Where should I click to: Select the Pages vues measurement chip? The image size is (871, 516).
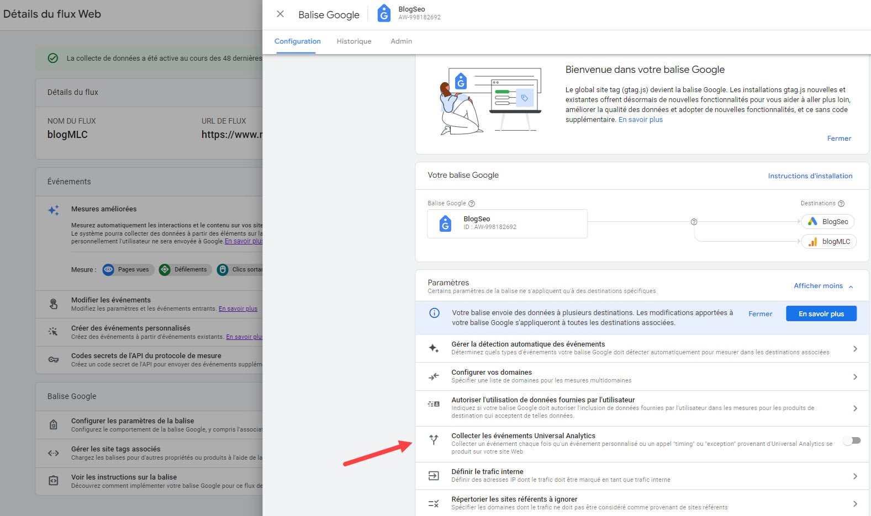pos(128,270)
